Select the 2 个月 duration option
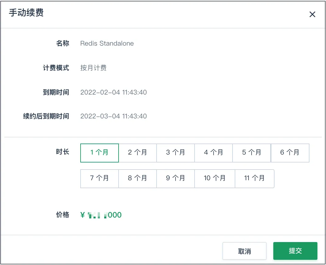The width and height of the screenshot is (326, 265). (x=138, y=153)
